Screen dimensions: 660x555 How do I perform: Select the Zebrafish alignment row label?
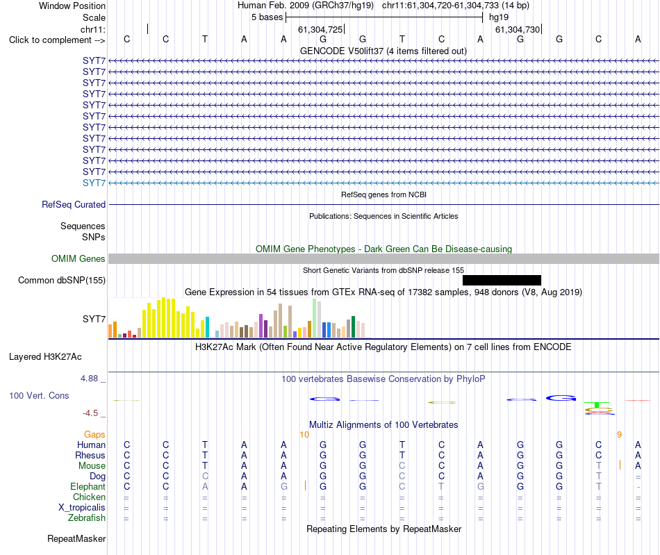[x=87, y=518]
